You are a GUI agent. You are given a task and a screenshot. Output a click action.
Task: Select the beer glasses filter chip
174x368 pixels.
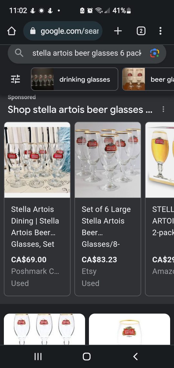click(x=148, y=79)
